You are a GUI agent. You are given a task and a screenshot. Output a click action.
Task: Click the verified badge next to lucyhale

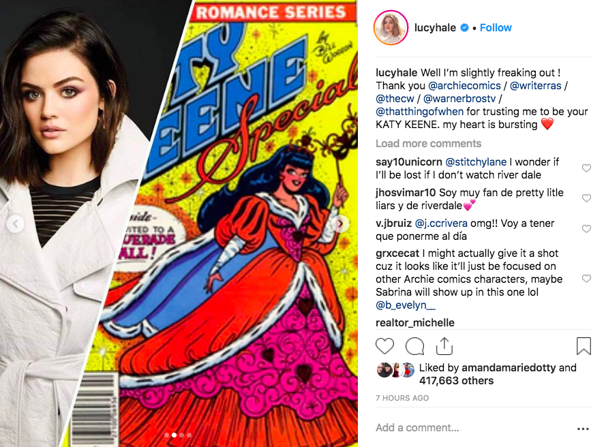coord(464,28)
